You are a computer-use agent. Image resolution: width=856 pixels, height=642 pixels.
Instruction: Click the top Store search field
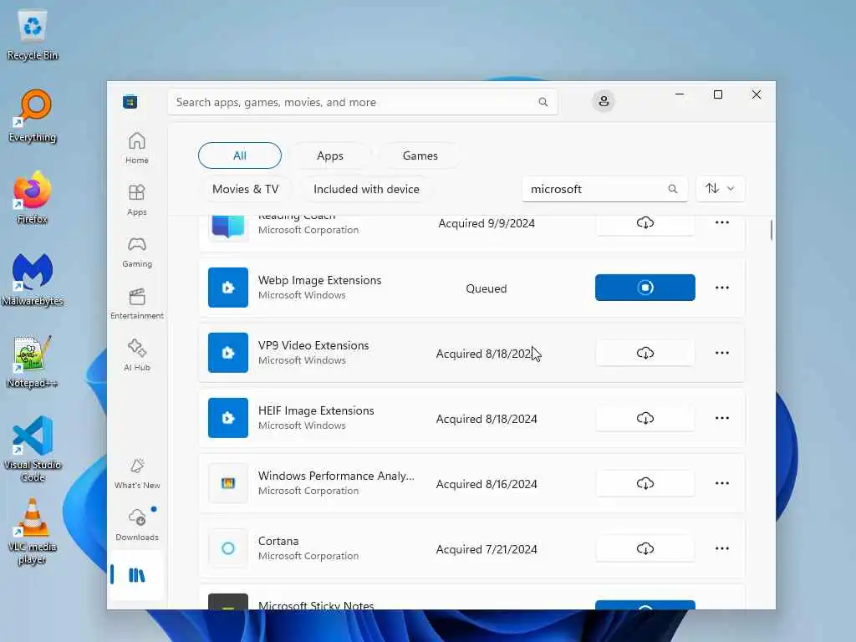pyautogui.click(x=363, y=102)
